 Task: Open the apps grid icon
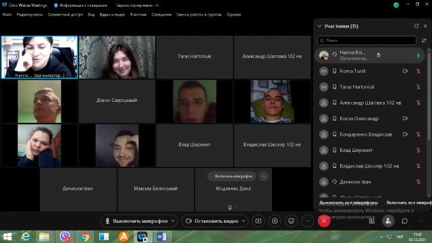point(372,221)
